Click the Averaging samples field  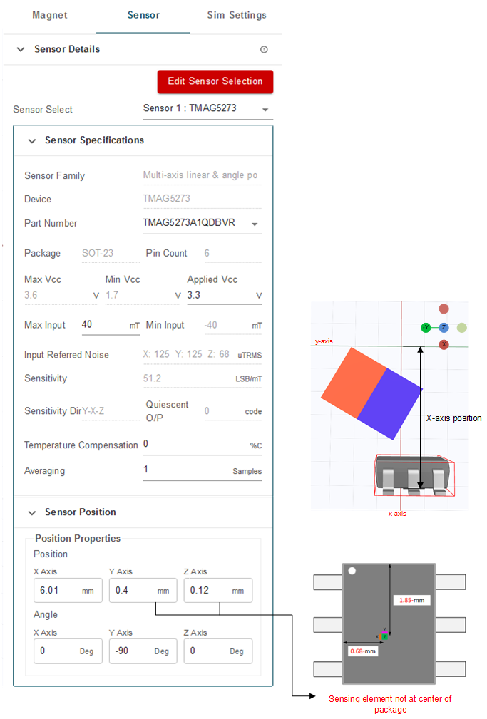point(185,471)
